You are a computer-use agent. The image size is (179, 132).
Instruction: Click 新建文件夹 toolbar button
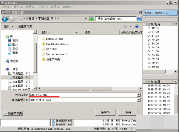click(x=25, y=26)
